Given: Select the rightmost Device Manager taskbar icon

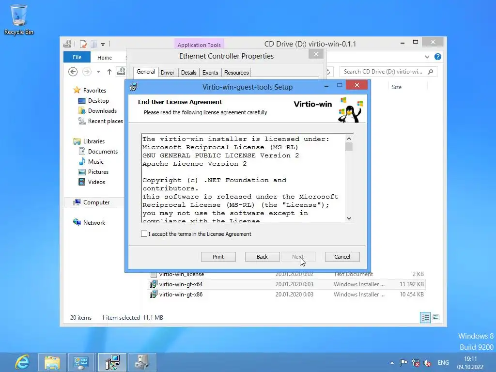Looking at the screenshot, I should click(x=142, y=362).
